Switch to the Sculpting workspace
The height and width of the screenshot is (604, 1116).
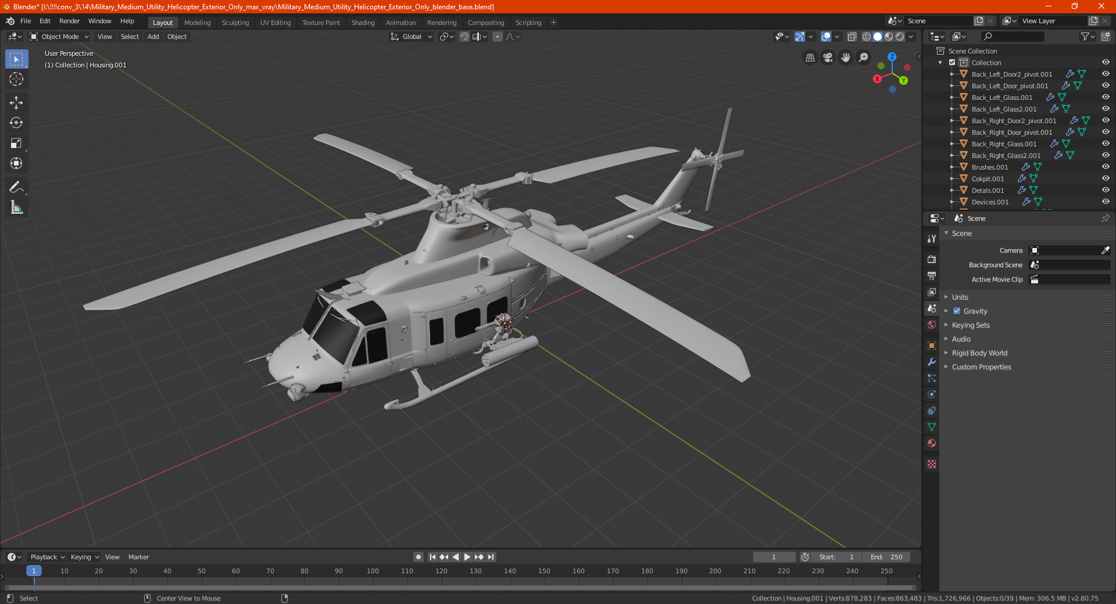pyautogui.click(x=235, y=23)
